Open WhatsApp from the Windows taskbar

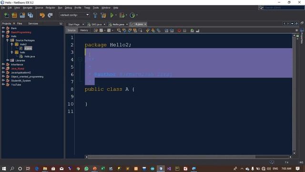coord(86,169)
